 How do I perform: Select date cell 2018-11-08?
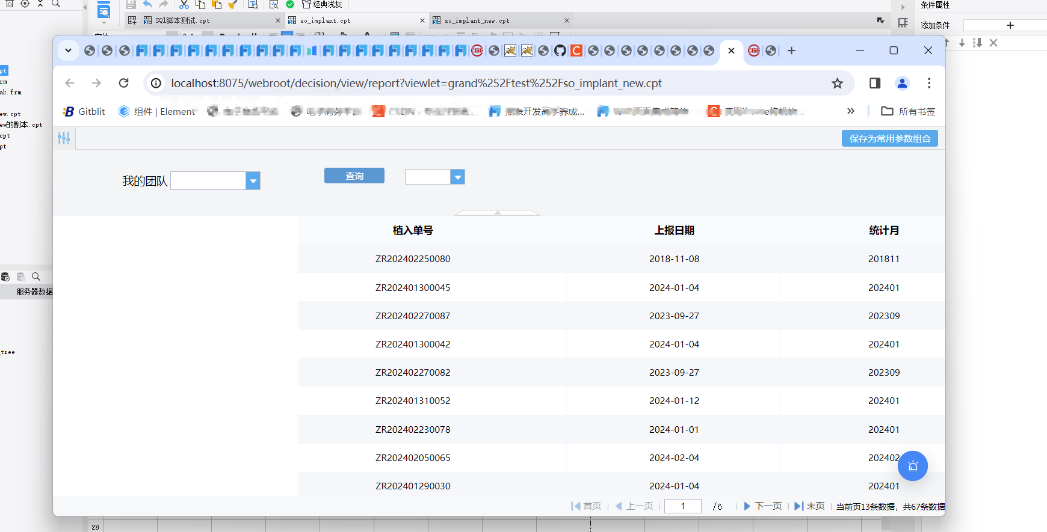675,259
